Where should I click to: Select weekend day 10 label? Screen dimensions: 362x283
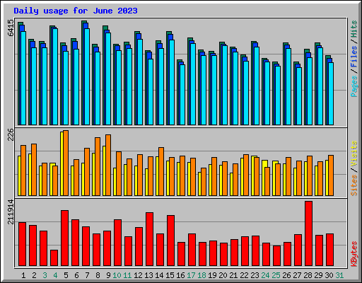117,275
